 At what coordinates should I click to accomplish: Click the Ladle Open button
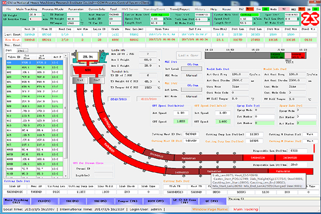coord(188,55)
